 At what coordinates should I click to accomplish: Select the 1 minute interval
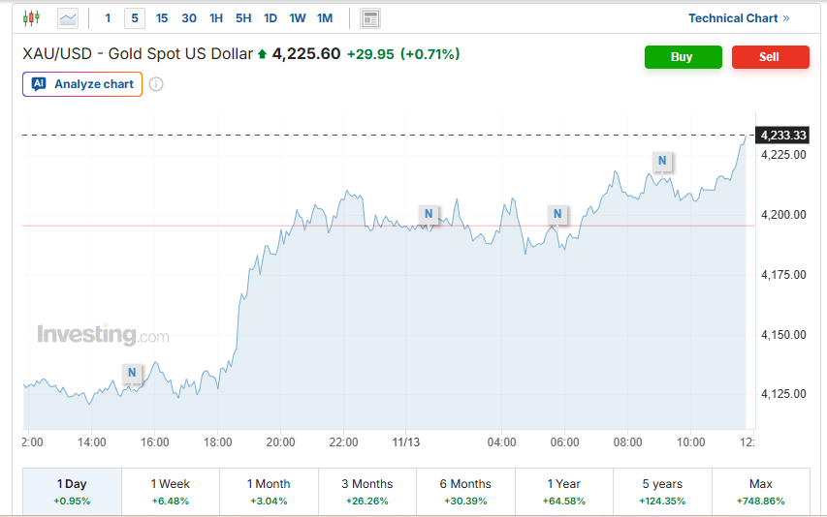(108, 18)
